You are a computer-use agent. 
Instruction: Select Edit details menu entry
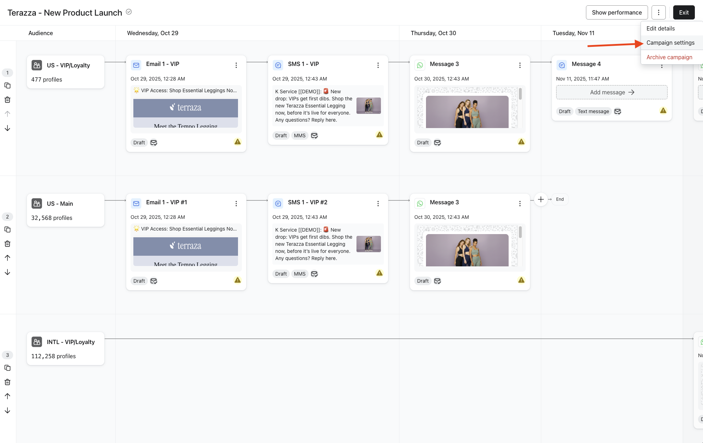660,28
